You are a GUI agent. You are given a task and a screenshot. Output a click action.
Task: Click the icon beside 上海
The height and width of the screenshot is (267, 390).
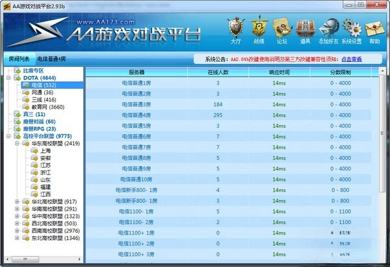[x=34, y=151]
